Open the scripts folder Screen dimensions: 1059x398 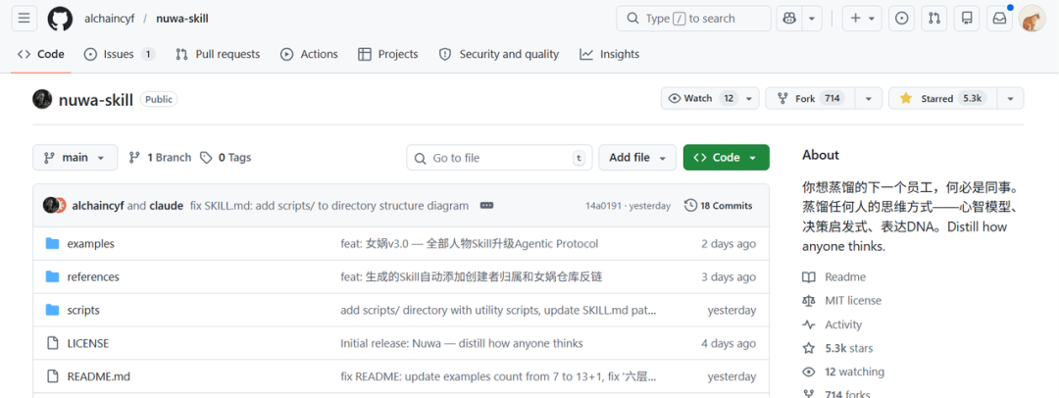(x=83, y=310)
